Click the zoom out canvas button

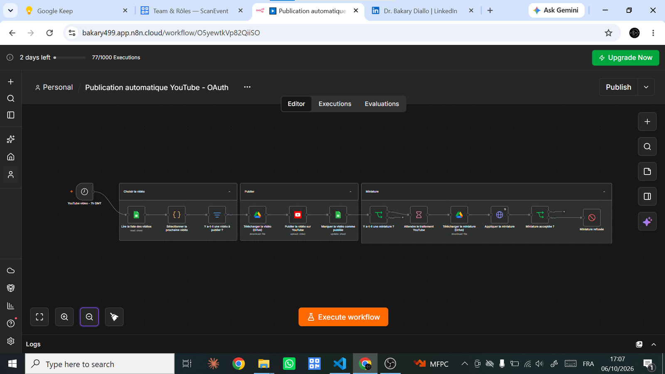[x=89, y=317]
